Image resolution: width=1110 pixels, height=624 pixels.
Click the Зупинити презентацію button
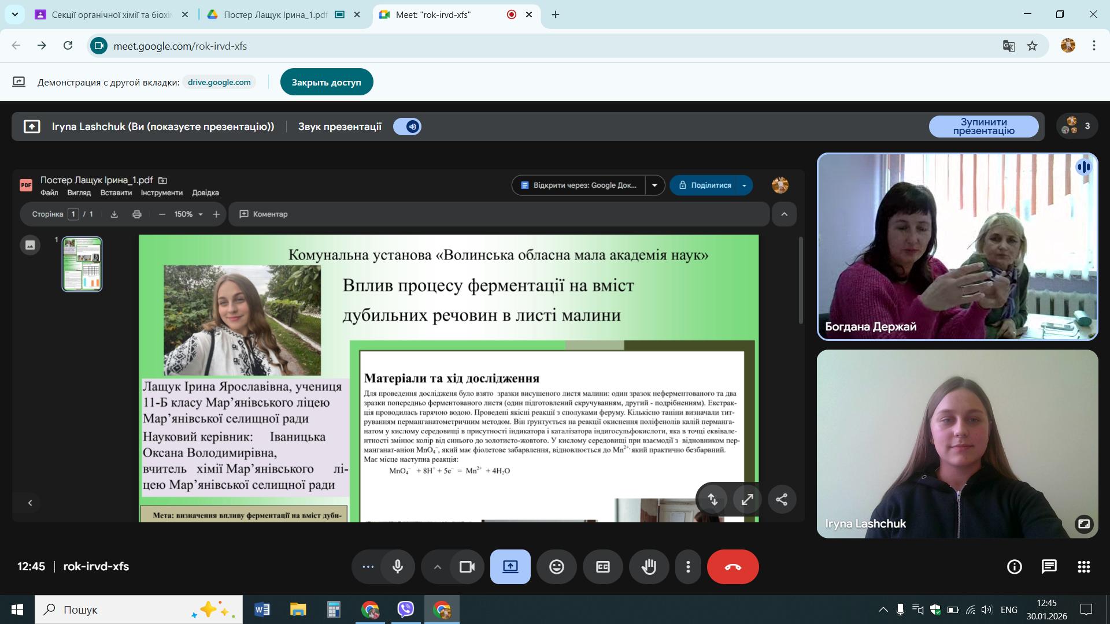983,127
